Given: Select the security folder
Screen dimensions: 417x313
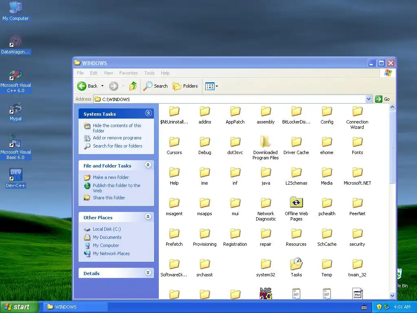Looking at the screenshot, I should click(x=357, y=238).
